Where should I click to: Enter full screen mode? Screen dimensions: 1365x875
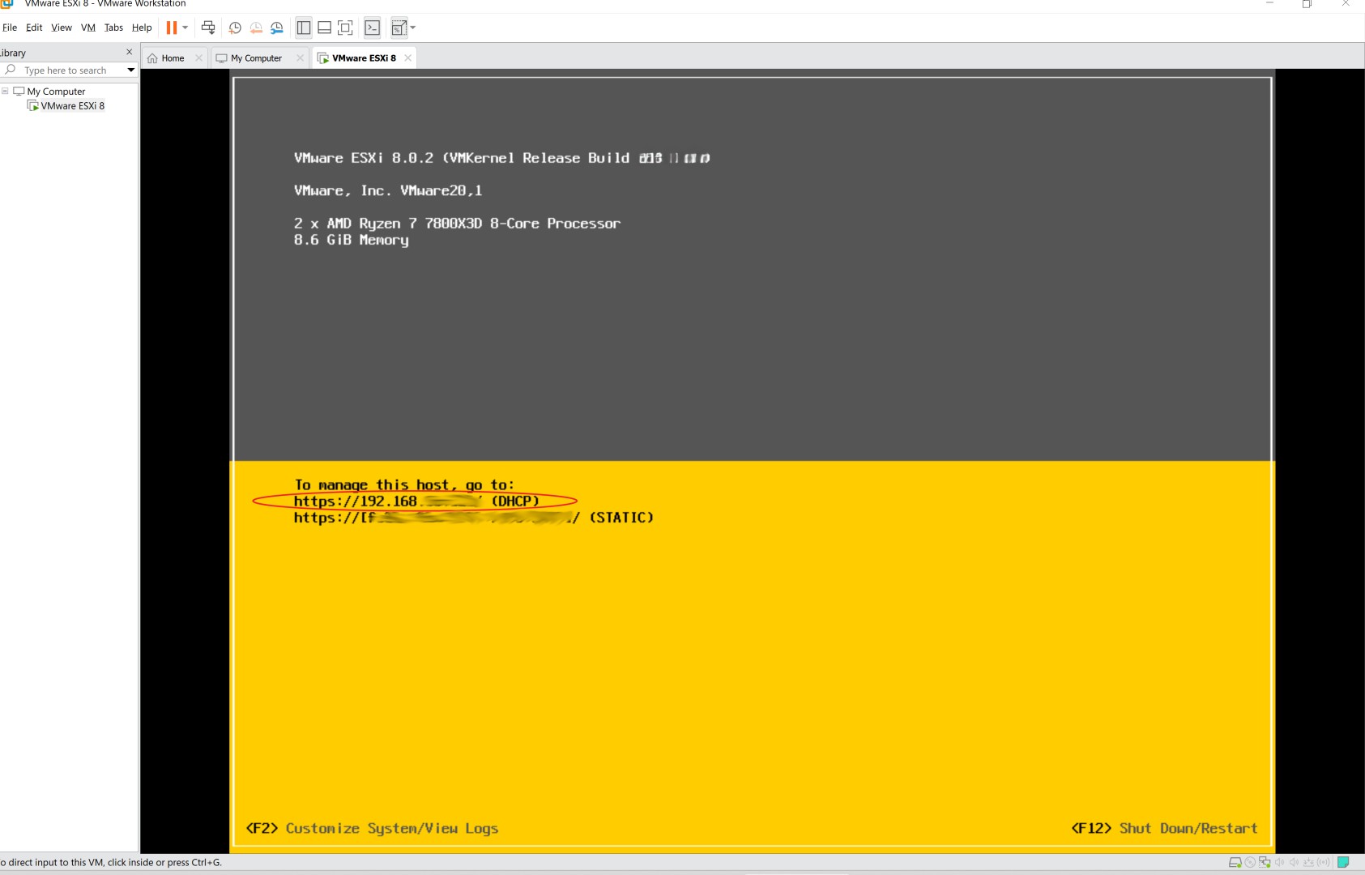[x=345, y=28]
